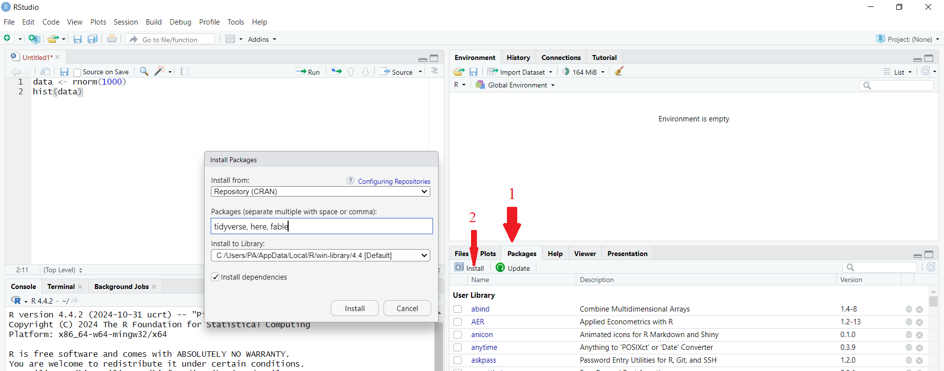Open the Import Dataset dropdown
Image resolution: width=944 pixels, height=371 pixels.
(520, 72)
